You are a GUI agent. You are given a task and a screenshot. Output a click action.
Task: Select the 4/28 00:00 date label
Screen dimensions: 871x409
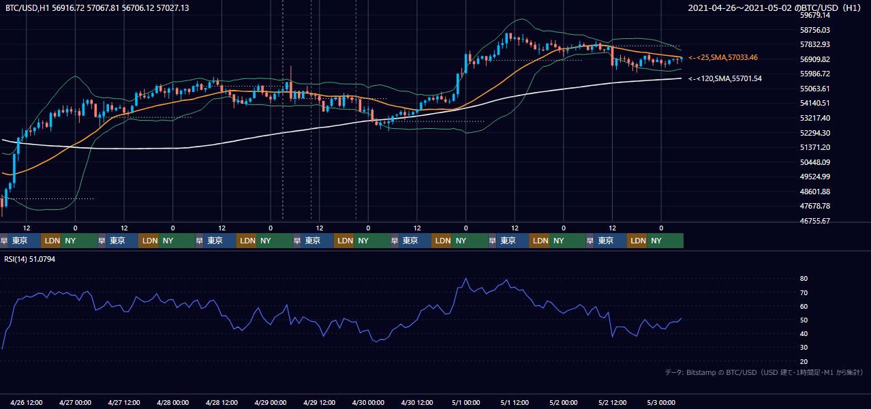pyautogui.click(x=173, y=402)
